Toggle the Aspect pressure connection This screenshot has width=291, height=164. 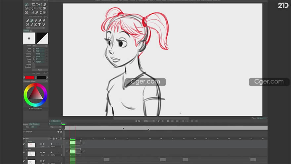point(34,57)
